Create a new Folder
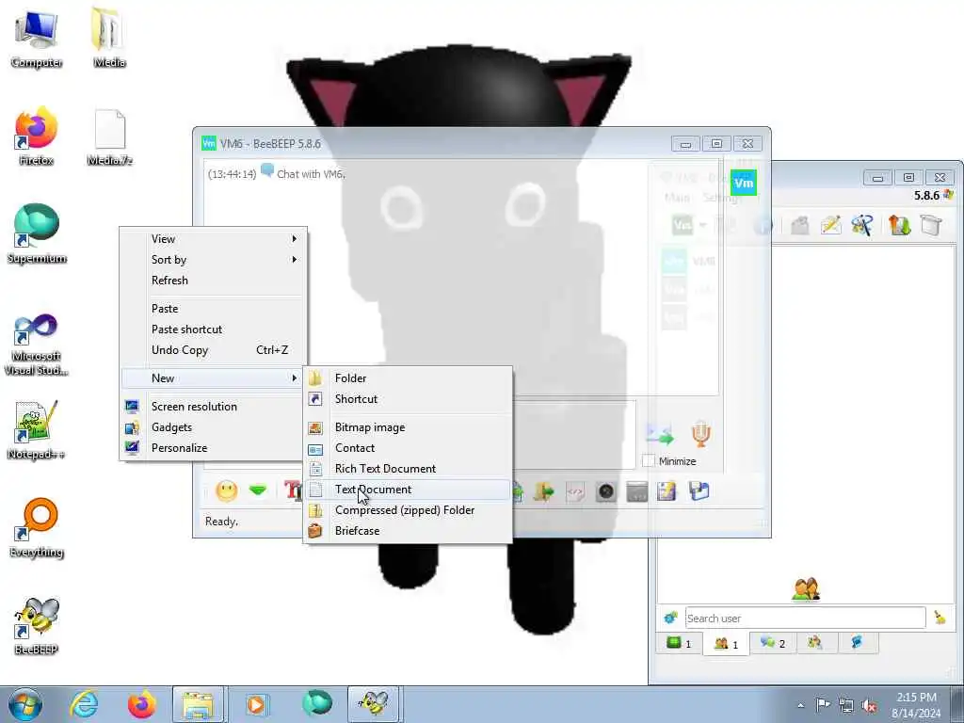 pos(408,378)
